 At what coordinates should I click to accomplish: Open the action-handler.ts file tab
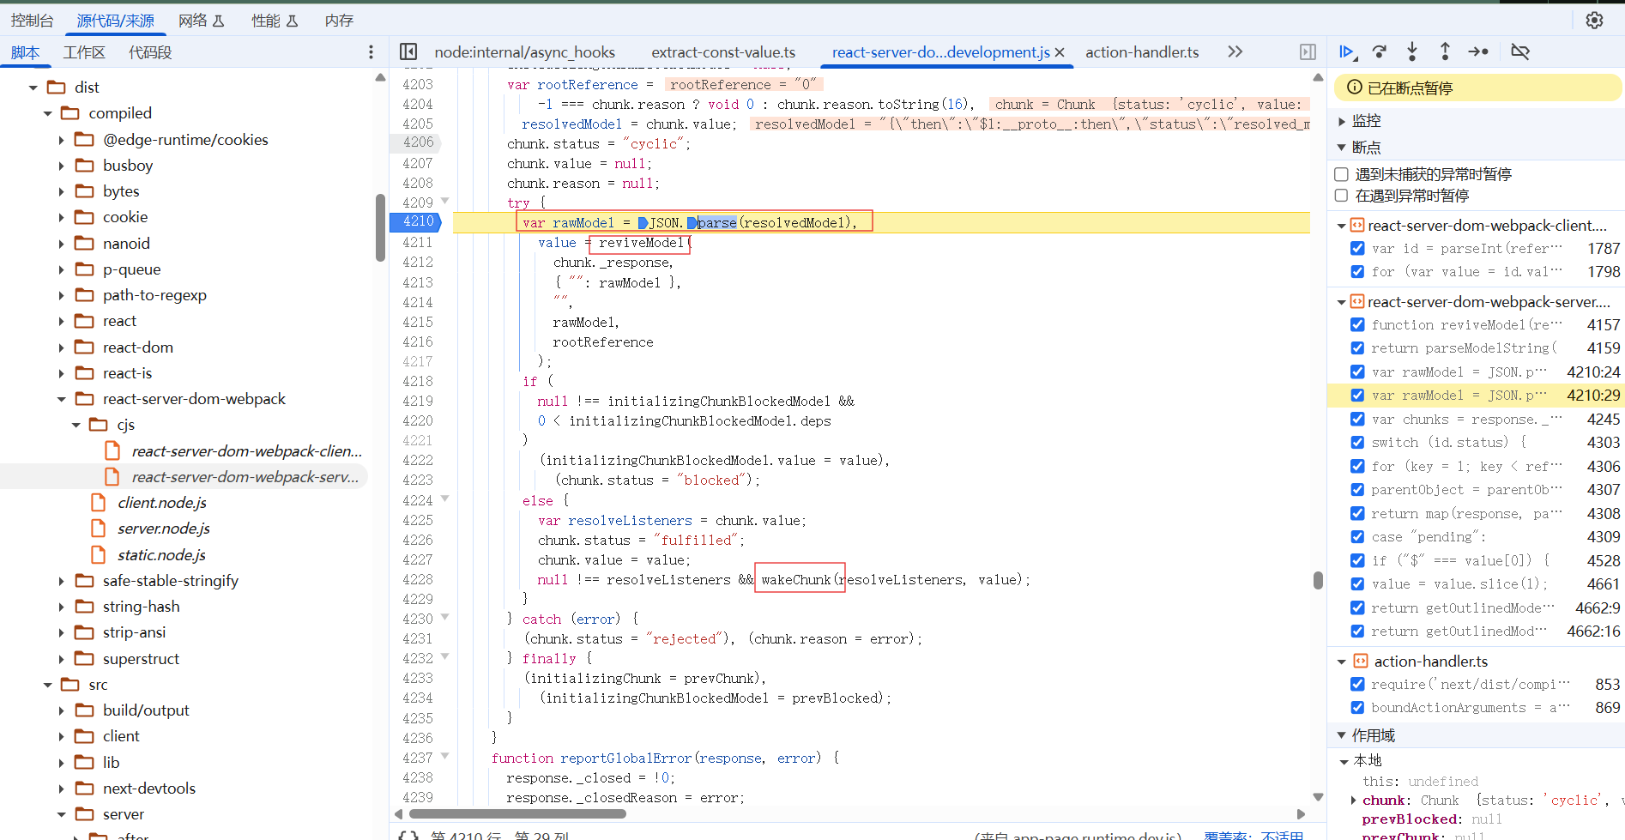tap(1142, 52)
